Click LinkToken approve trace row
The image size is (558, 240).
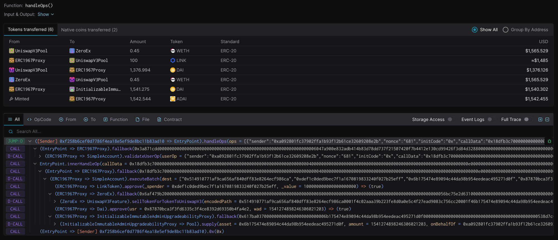click(x=219, y=186)
